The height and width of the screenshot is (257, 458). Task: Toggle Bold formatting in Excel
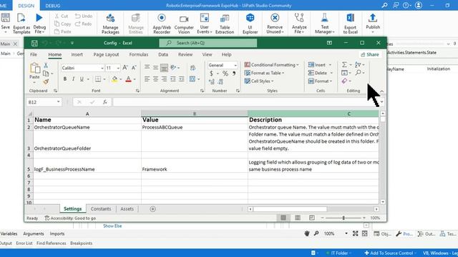[65, 79]
